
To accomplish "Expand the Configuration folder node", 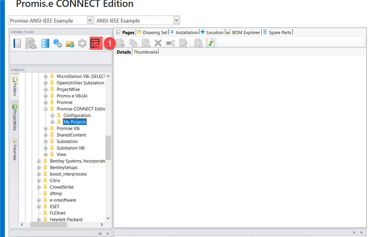I will point(53,115).
